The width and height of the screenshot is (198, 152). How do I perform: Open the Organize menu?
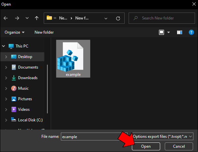pos(14,32)
